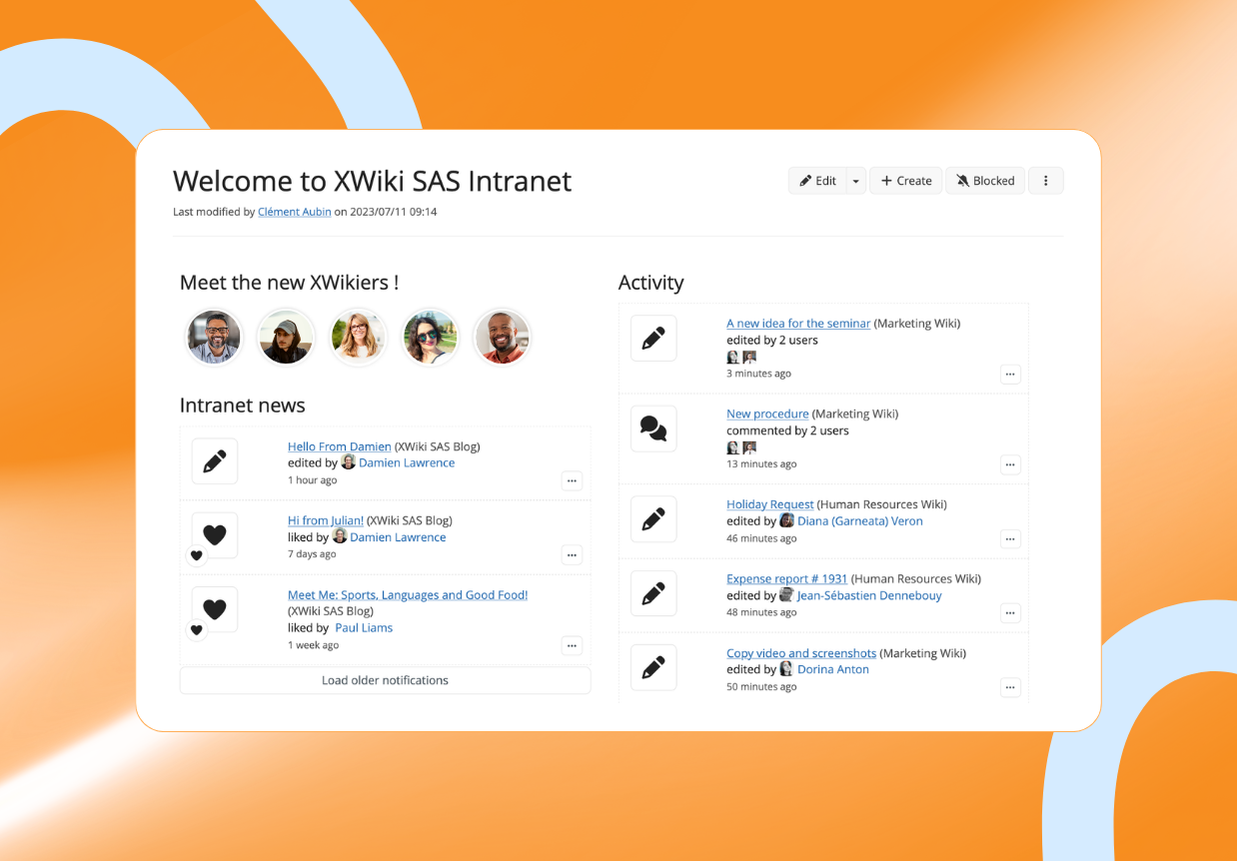Click fifth XWikier avatar, smiling man in orange
This screenshot has height=861, width=1237.
coord(502,337)
